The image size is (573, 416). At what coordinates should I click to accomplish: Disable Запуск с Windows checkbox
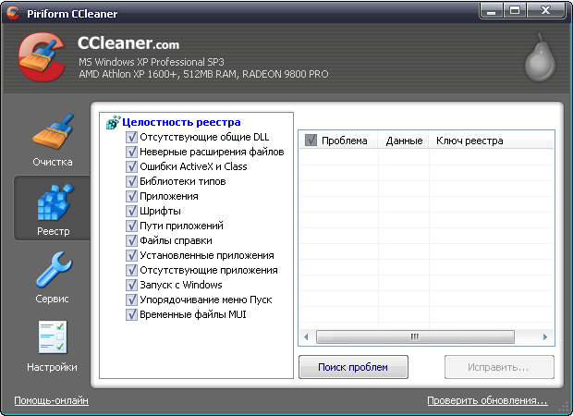coord(131,285)
